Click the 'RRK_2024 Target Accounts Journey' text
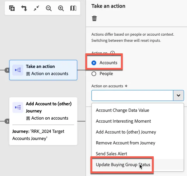Screen dimensions: 187x176 click(38, 135)
